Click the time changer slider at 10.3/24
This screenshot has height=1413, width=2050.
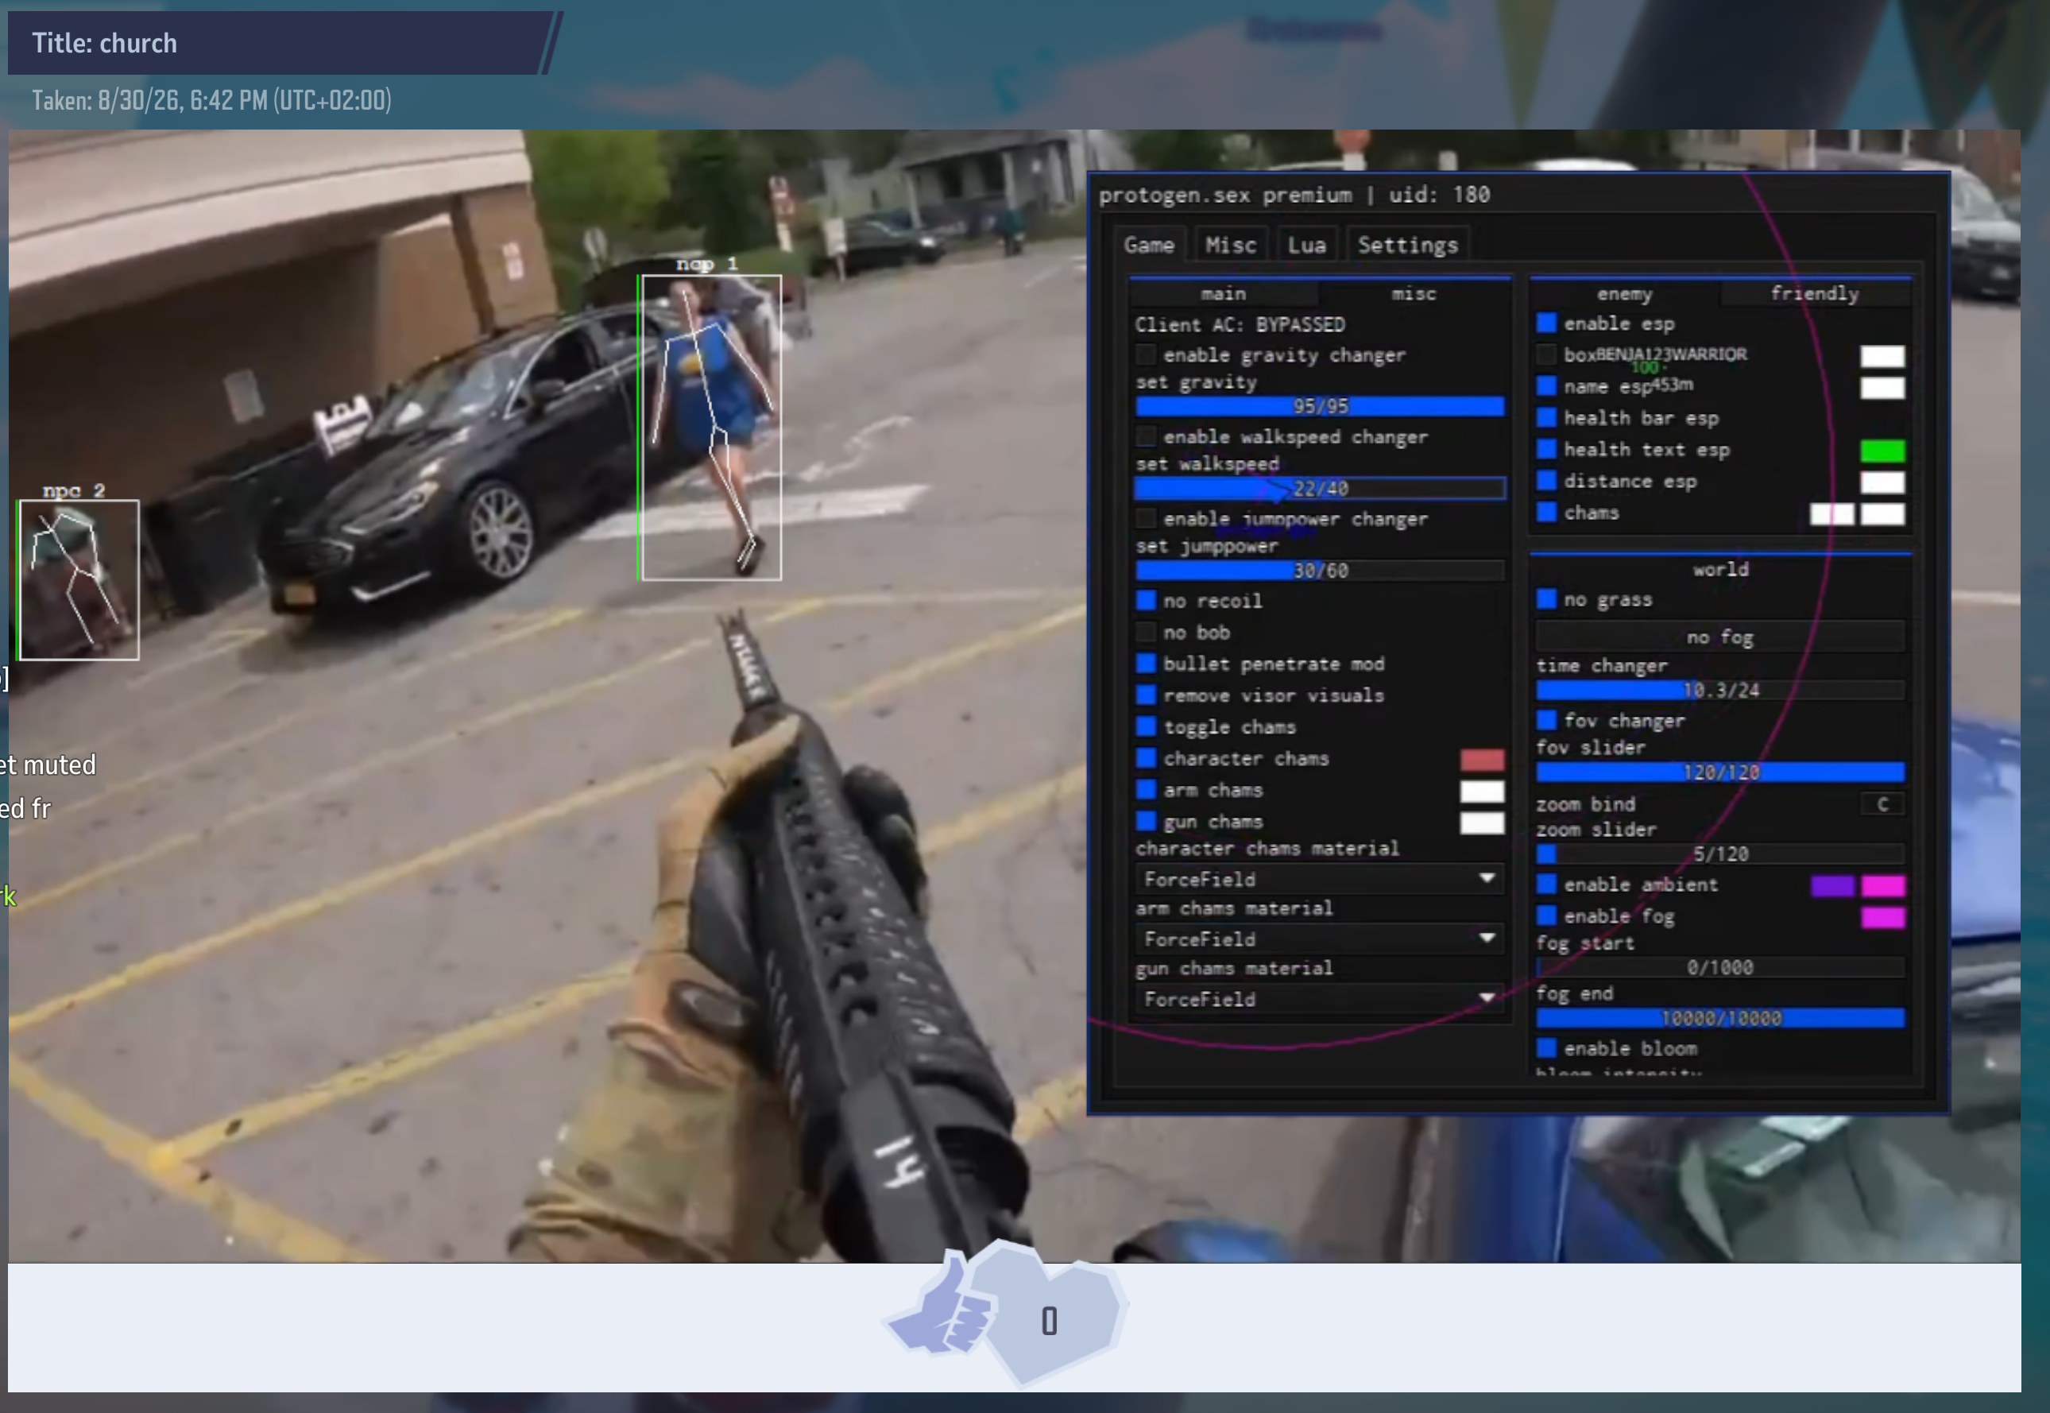tap(1719, 691)
